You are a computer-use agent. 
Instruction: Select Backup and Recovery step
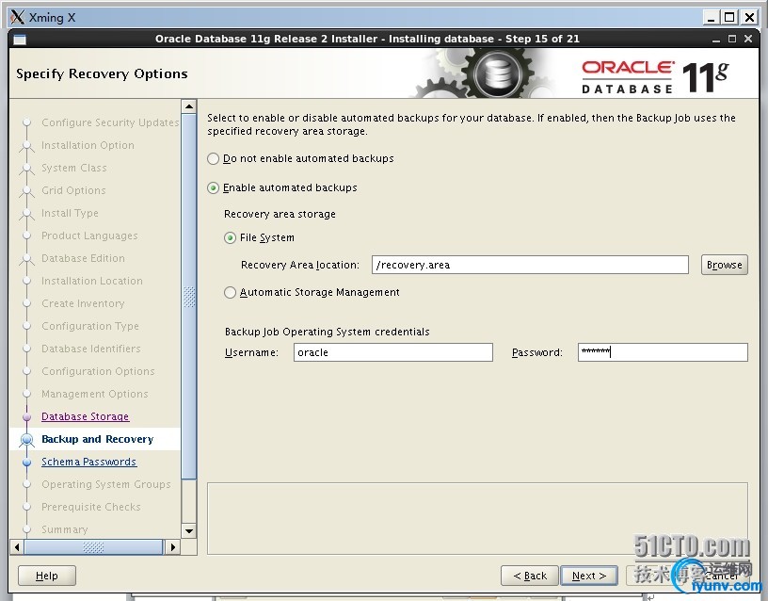click(x=98, y=439)
